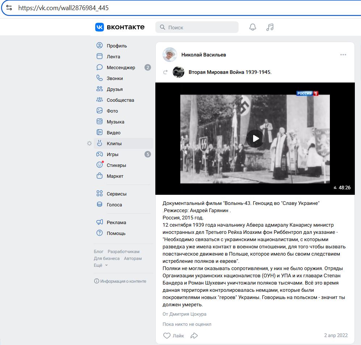The width and height of the screenshot is (361, 345).
Task: Click the Мессенджер unread badge 2
Action: [148, 67]
